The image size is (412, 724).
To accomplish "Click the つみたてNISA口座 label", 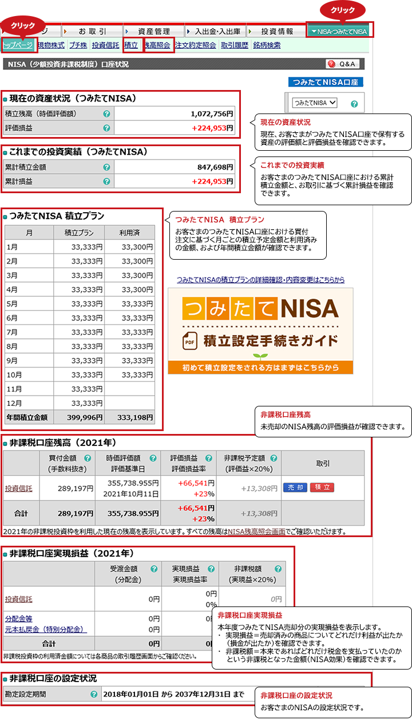I will 325,82.
